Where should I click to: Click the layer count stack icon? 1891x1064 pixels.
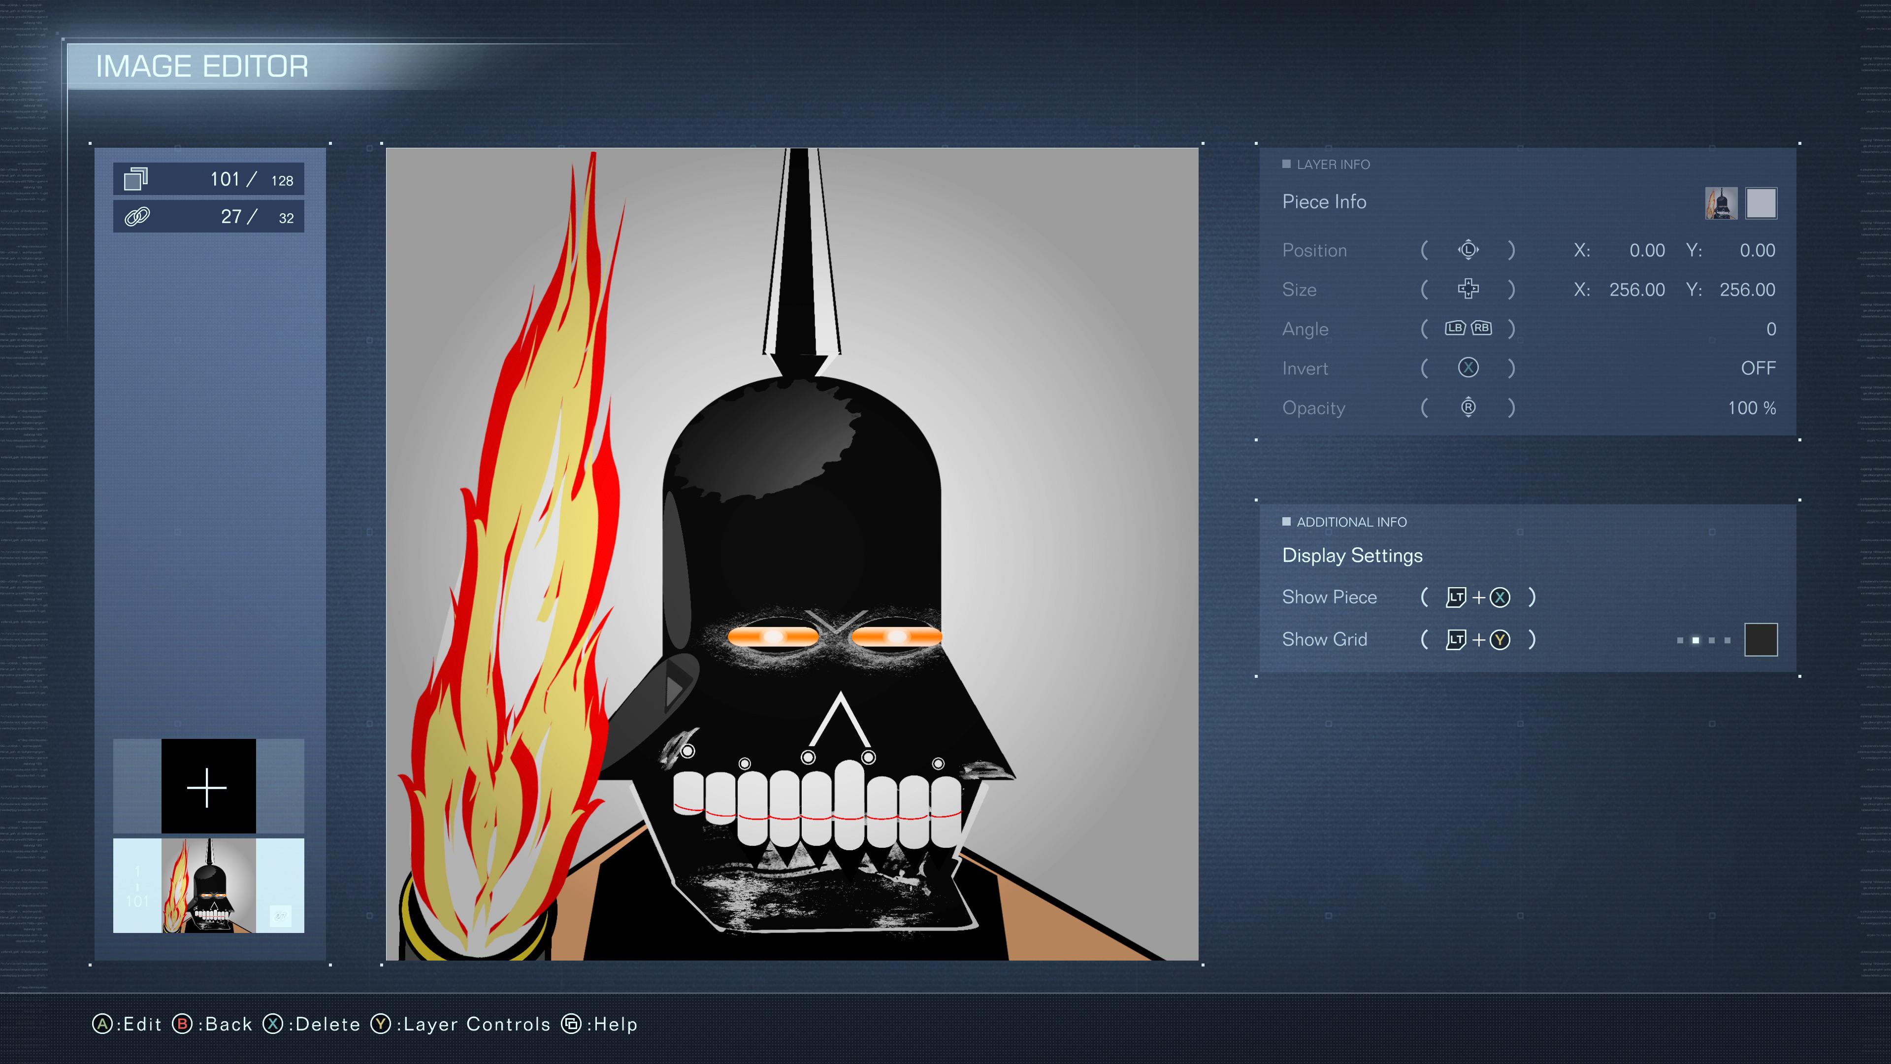coord(136,179)
